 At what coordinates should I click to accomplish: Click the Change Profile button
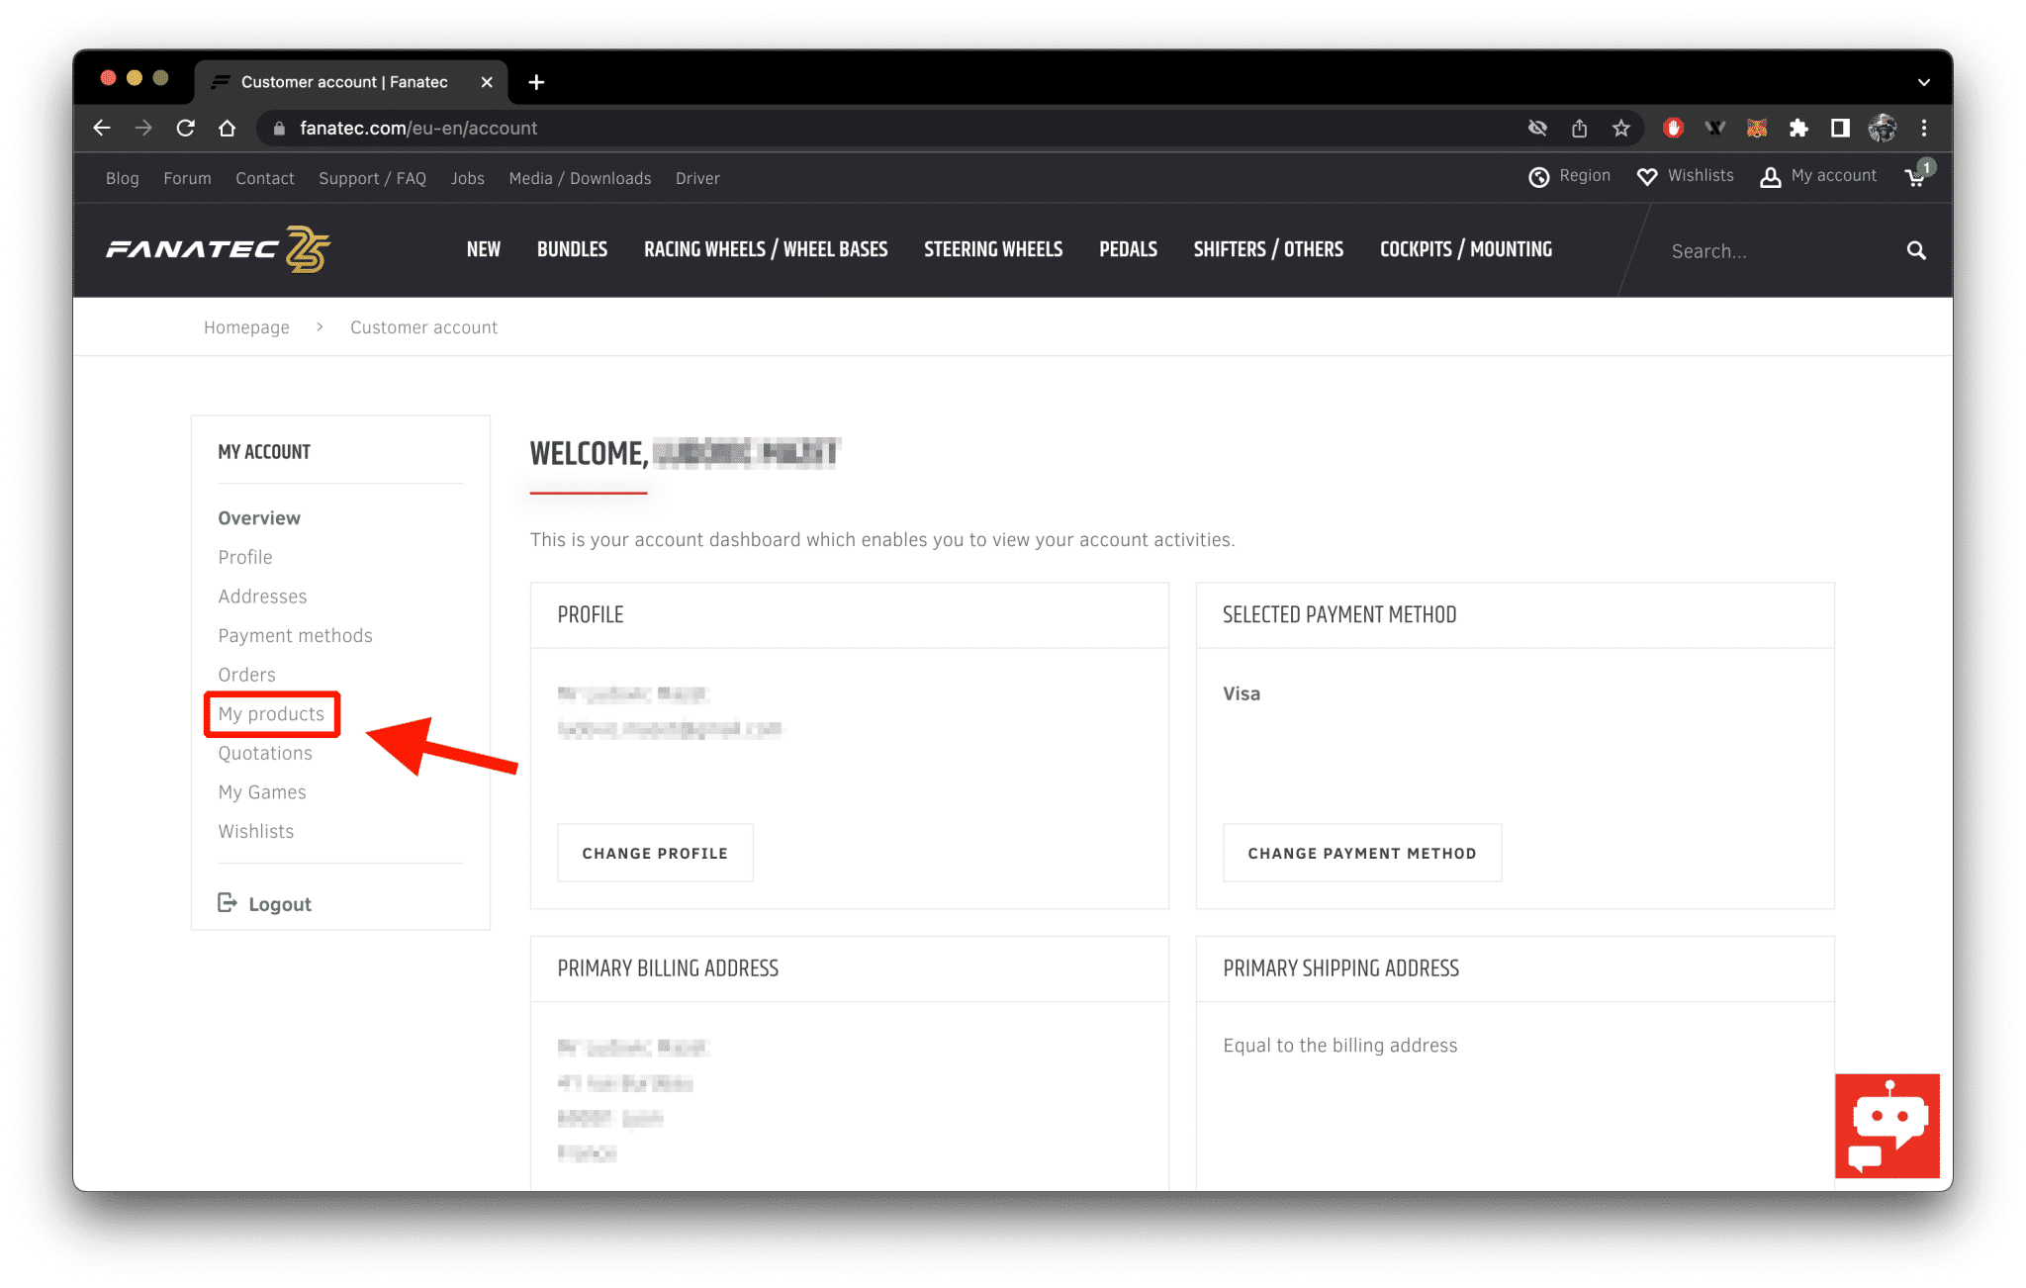[655, 853]
